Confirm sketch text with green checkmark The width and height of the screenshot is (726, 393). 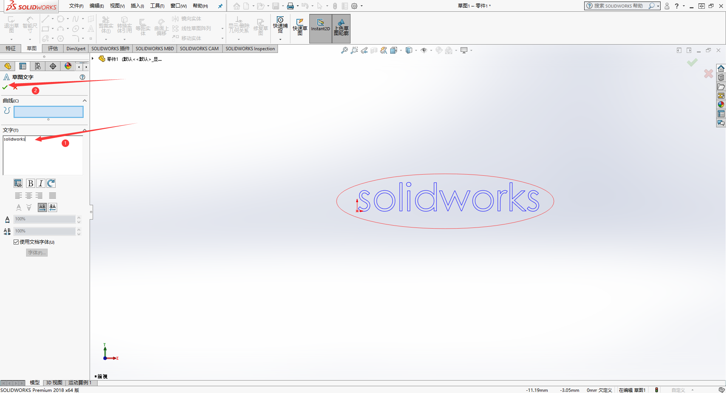point(5,87)
